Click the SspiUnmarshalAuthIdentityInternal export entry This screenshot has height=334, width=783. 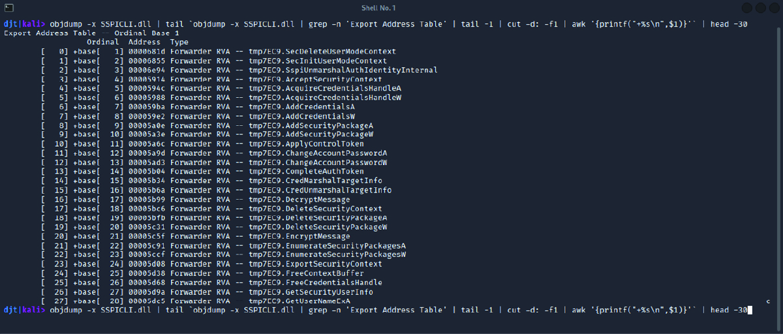click(239, 70)
